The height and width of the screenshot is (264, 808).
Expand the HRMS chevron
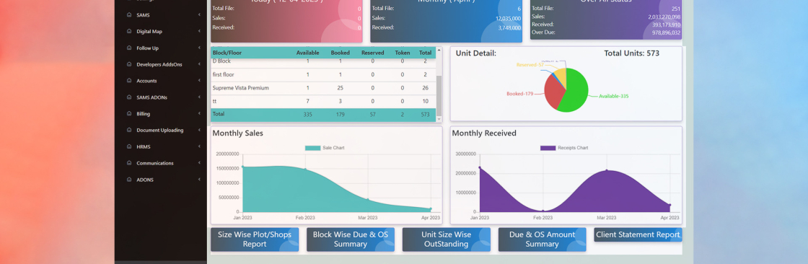[x=199, y=147]
